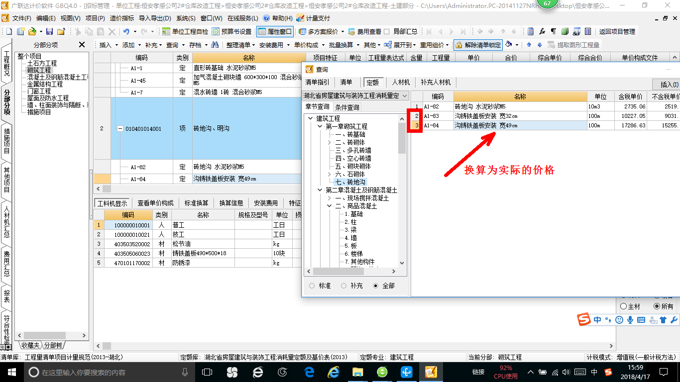This screenshot has height=382, width=680.
Task: Click the blue floppy save icon
Action: click(50, 31)
